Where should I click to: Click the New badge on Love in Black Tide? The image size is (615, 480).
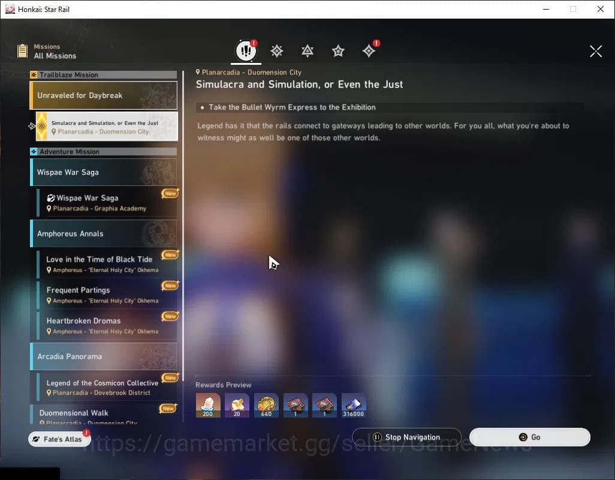170,255
